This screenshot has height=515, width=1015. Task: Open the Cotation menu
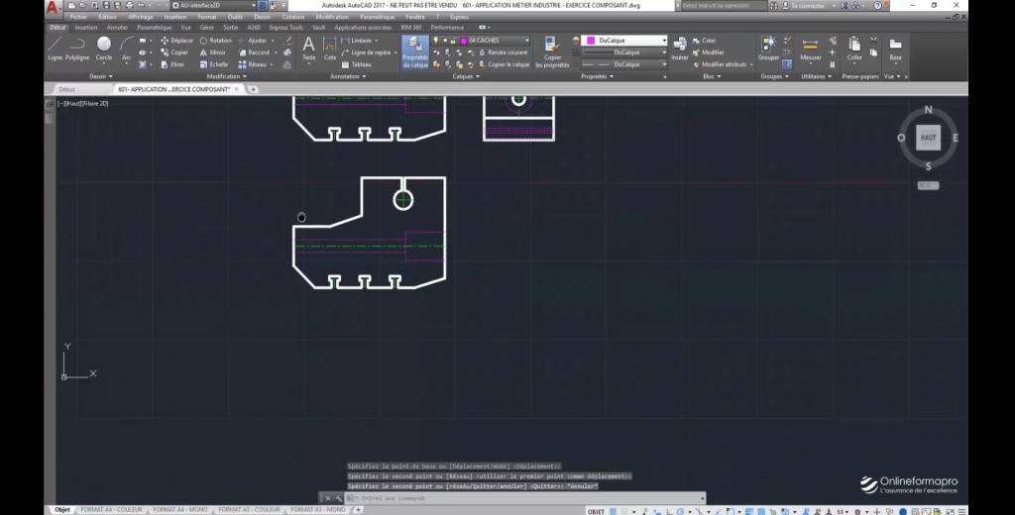point(292,17)
